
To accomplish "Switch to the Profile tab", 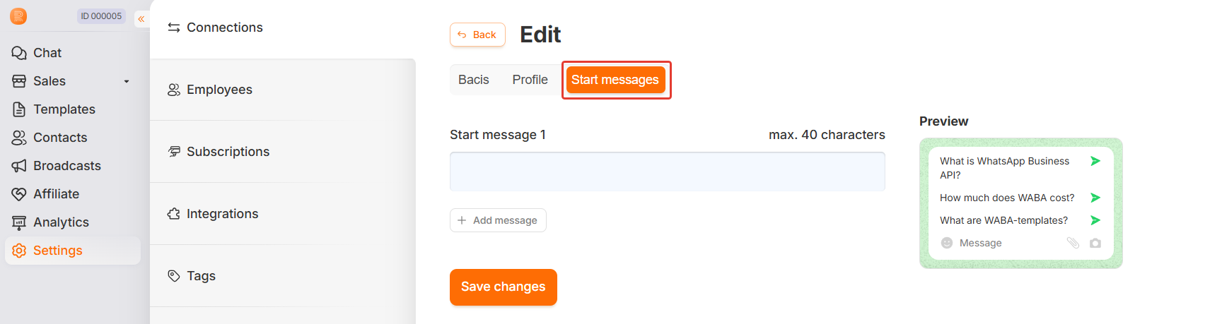I will (530, 80).
